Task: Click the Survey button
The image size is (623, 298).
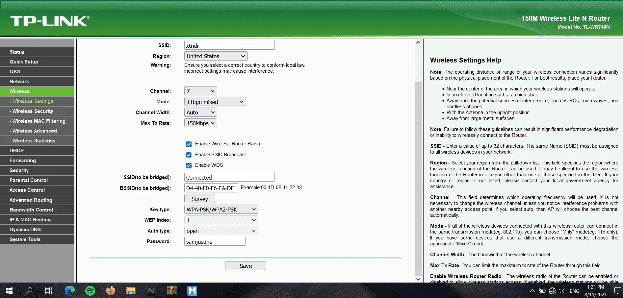Action: coord(200,199)
